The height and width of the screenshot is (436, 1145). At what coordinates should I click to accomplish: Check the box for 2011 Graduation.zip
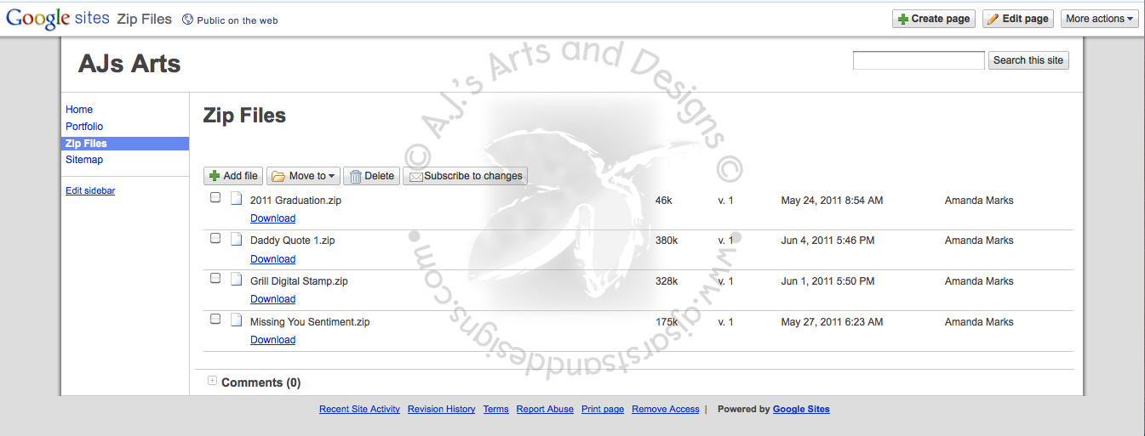pyautogui.click(x=215, y=198)
